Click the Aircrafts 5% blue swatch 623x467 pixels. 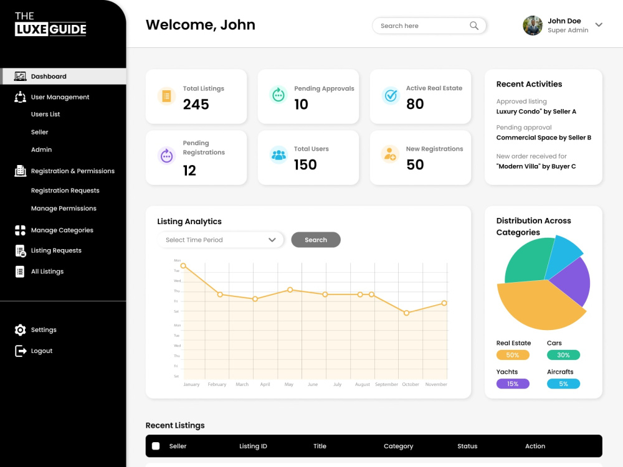tap(563, 384)
